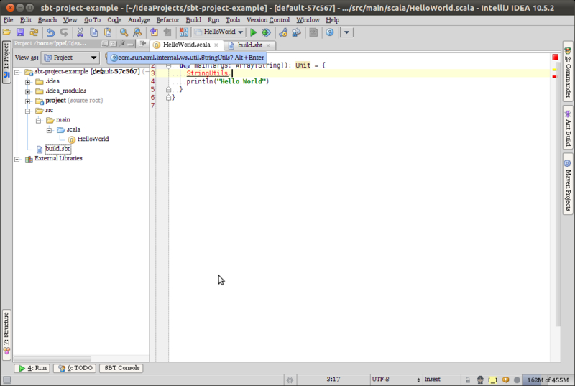Image resolution: width=575 pixels, height=386 pixels.
Task: Open the Version Control menu
Action: pyautogui.click(x=268, y=20)
